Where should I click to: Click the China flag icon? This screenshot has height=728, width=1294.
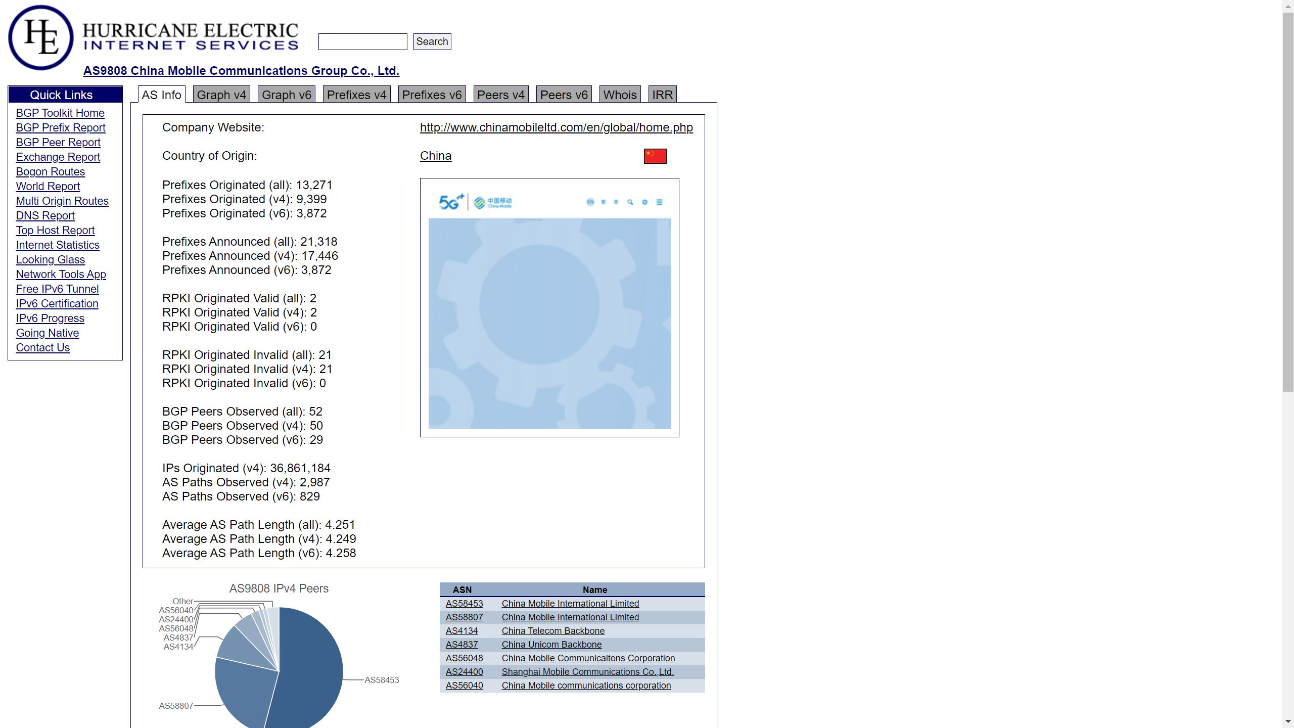(655, 156)
